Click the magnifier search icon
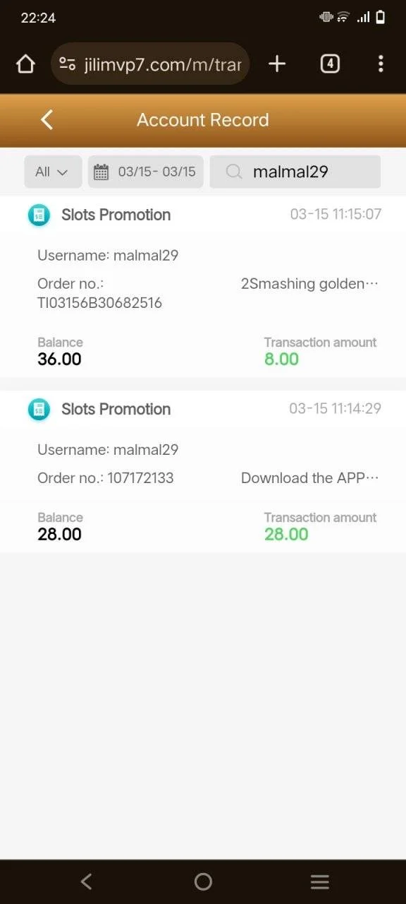 (235, 172)
